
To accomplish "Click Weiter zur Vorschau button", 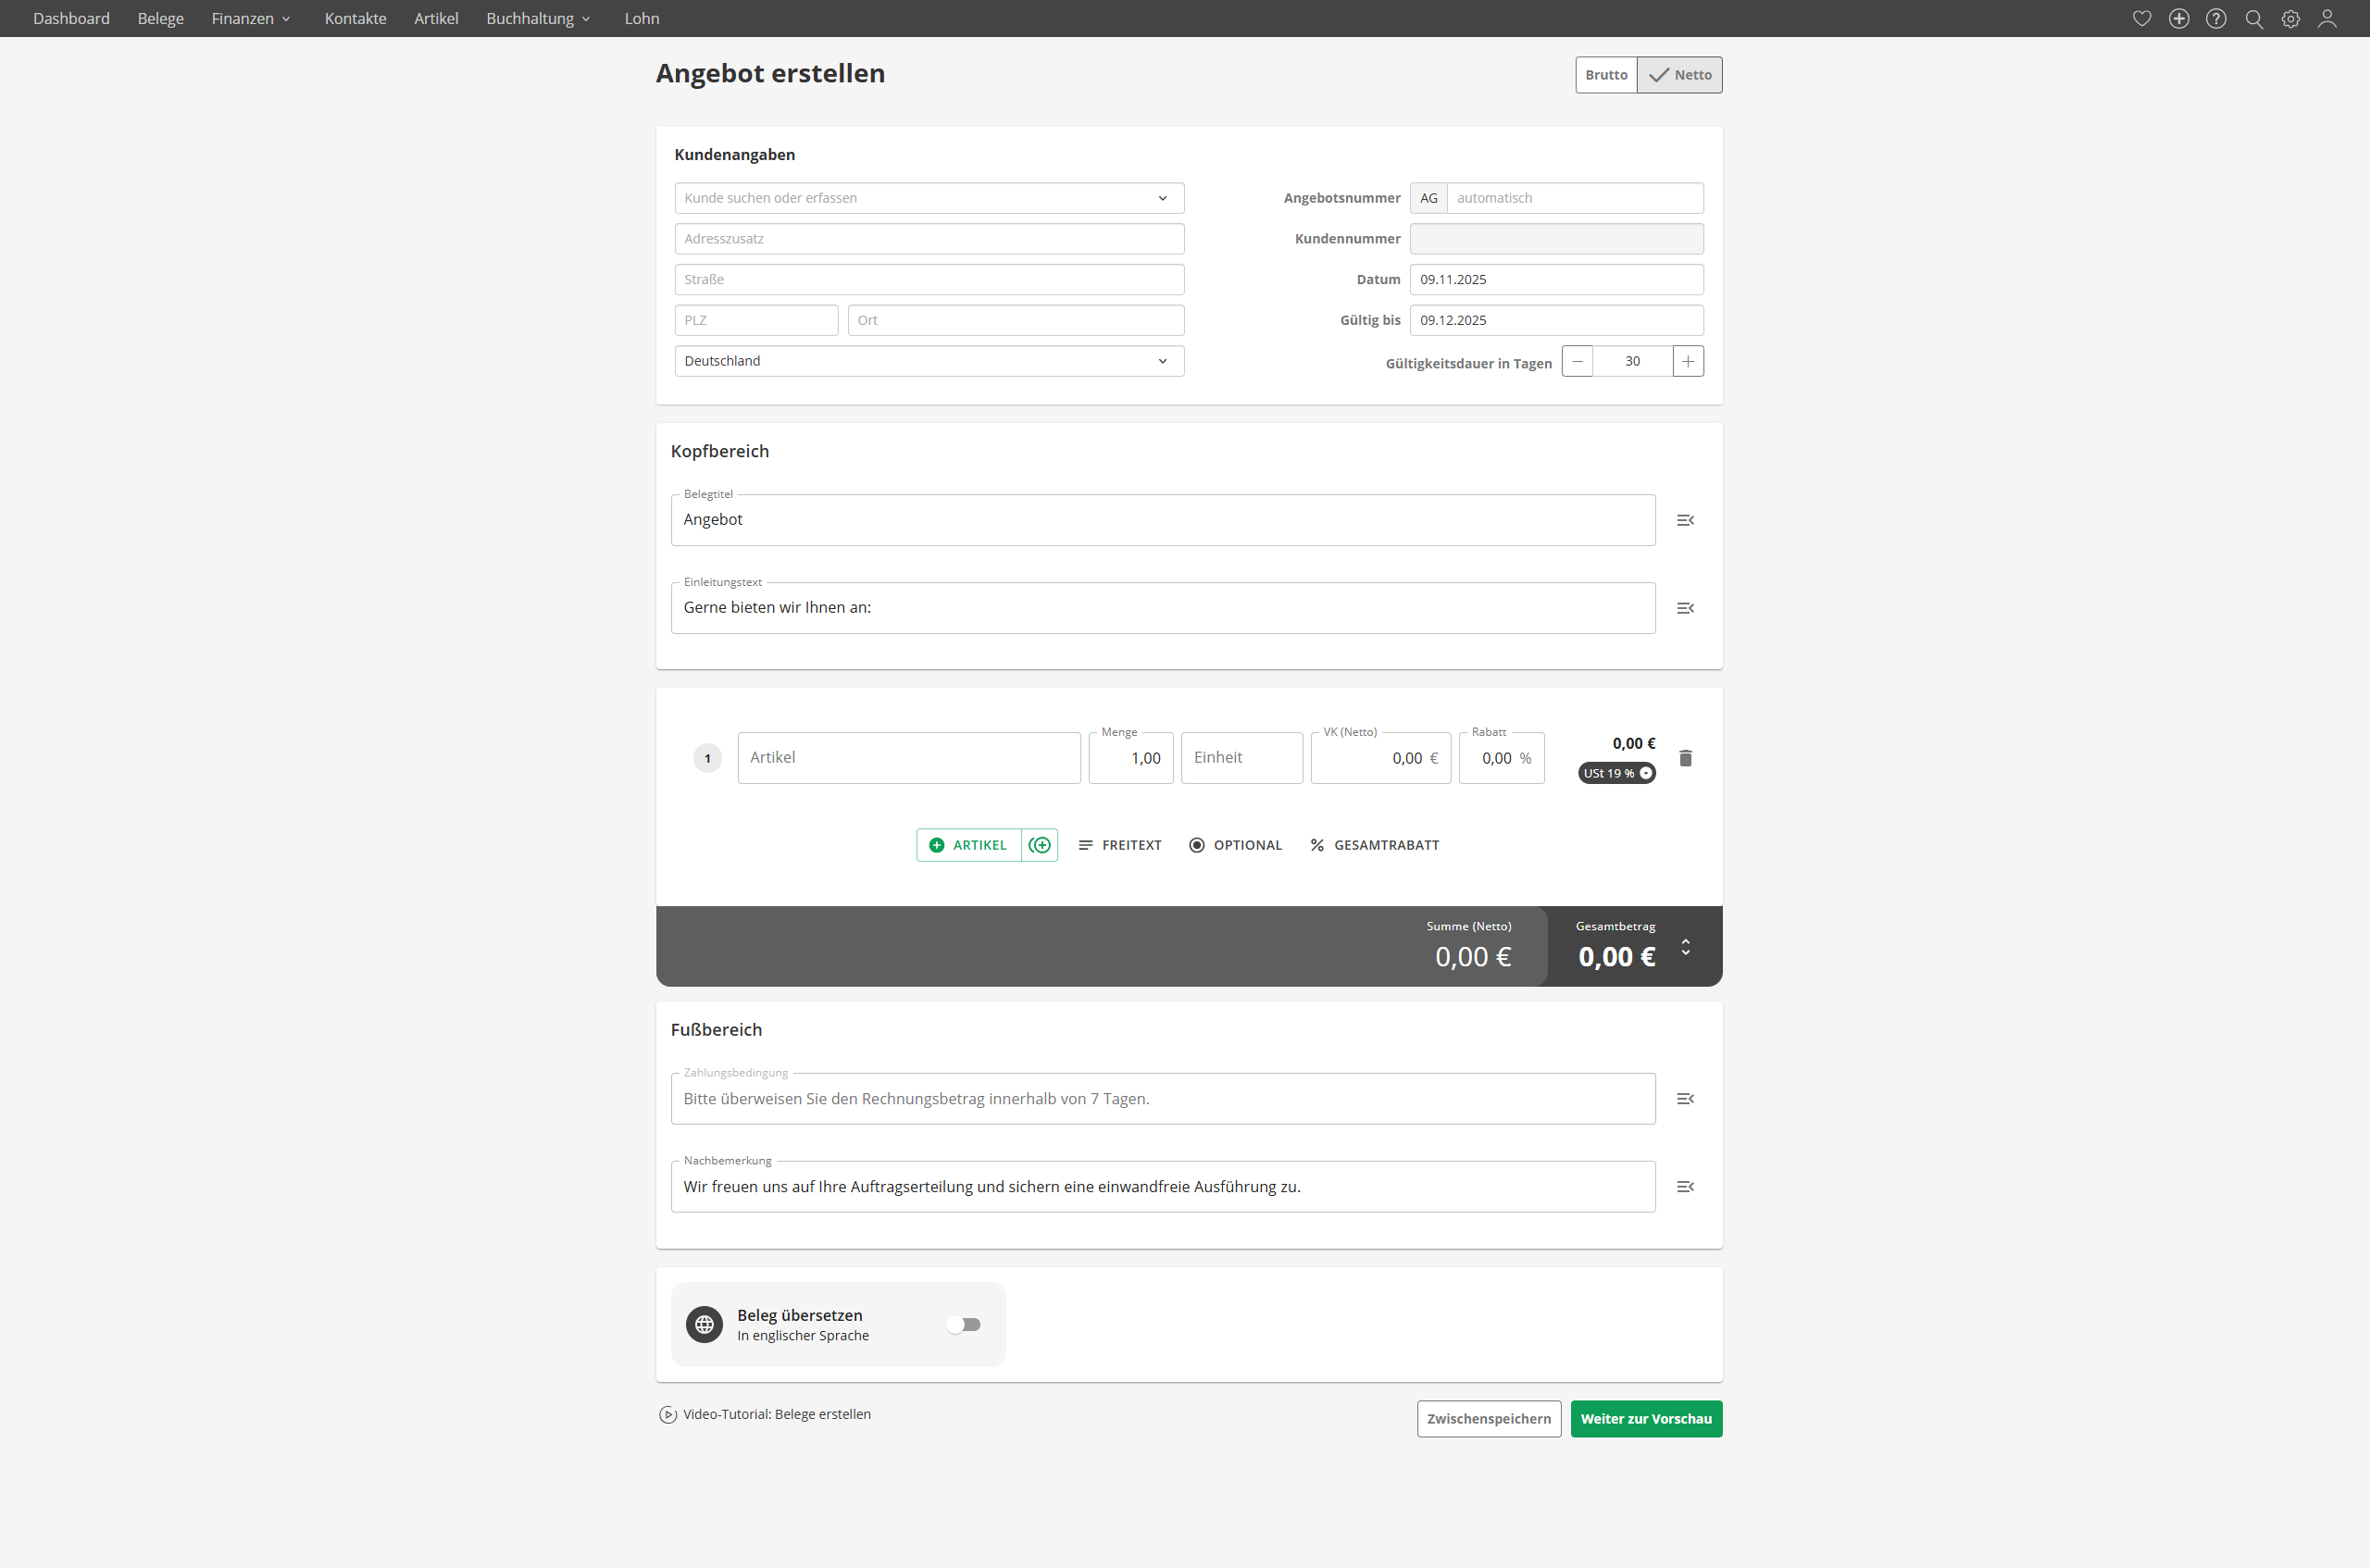I will tap(1646, 1419).
